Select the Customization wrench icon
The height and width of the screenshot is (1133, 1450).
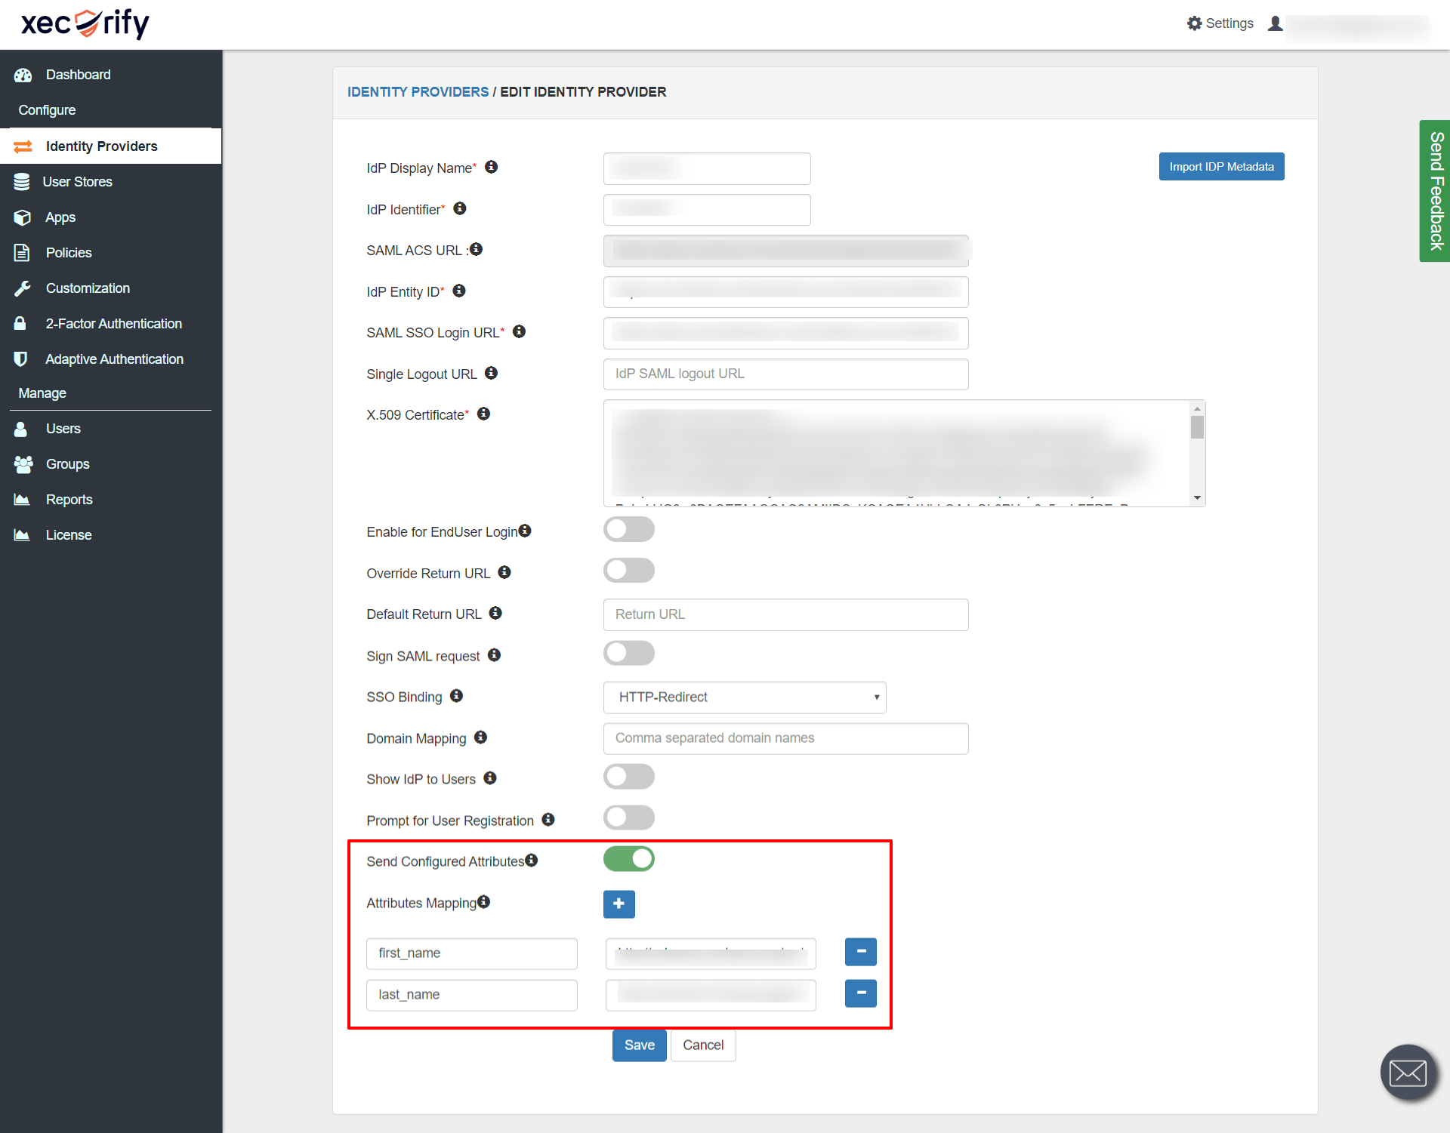click(22, 288)
